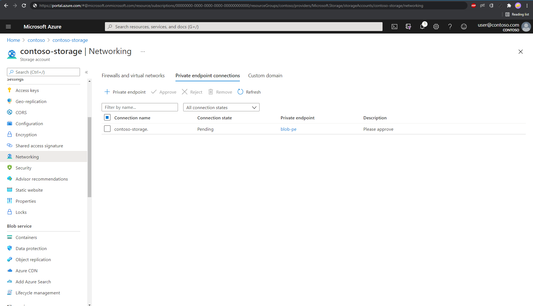Switch to Custom domain tab
533x306 pixels.
click(265, 76)
